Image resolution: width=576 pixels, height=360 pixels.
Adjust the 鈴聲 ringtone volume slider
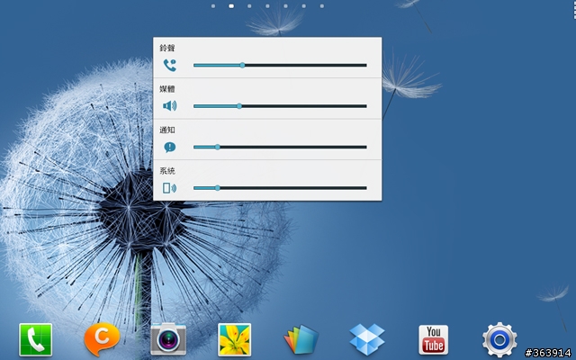[x=280, y=66]
